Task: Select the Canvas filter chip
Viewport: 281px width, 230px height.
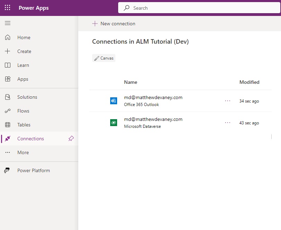Action: (104, 58)
